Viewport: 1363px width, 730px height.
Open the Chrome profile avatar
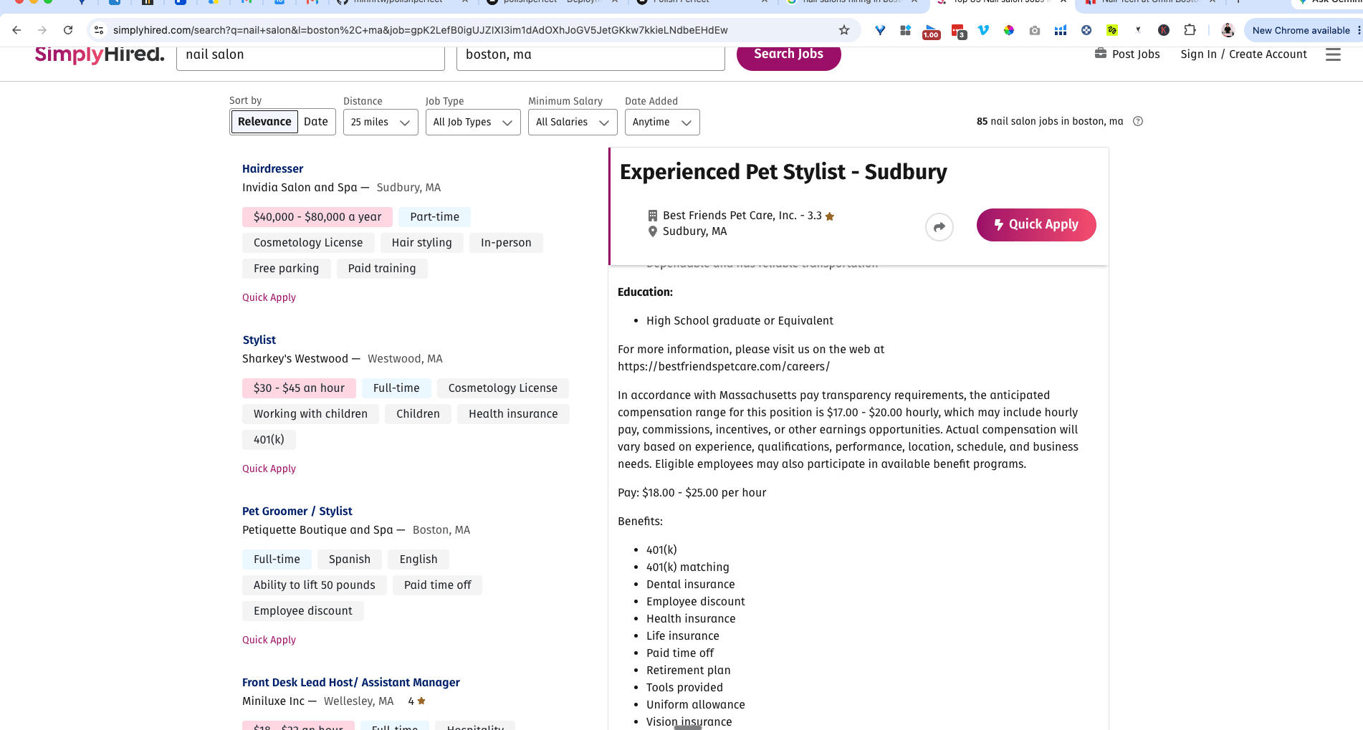1228,30
